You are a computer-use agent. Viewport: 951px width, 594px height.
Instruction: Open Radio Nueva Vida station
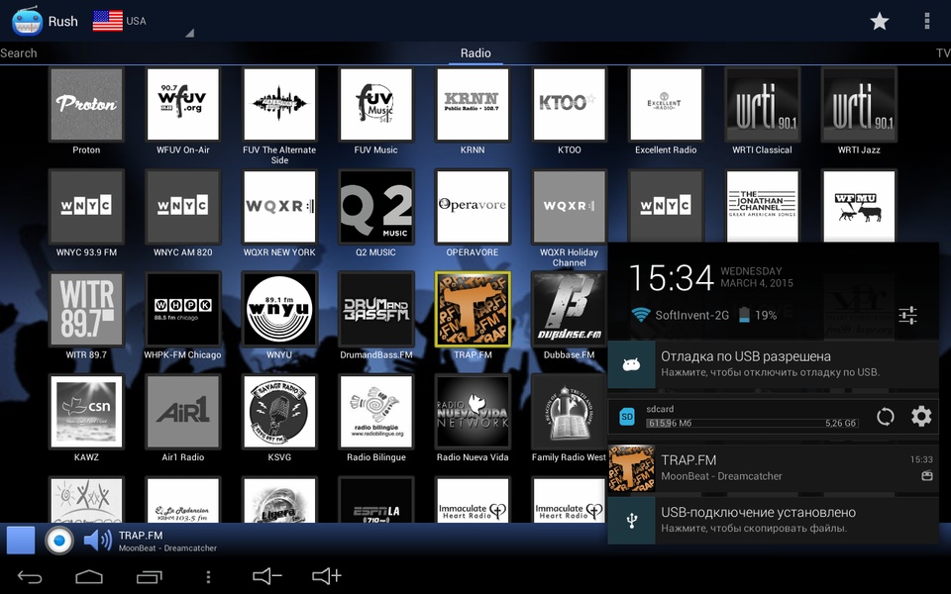[473, 412]
